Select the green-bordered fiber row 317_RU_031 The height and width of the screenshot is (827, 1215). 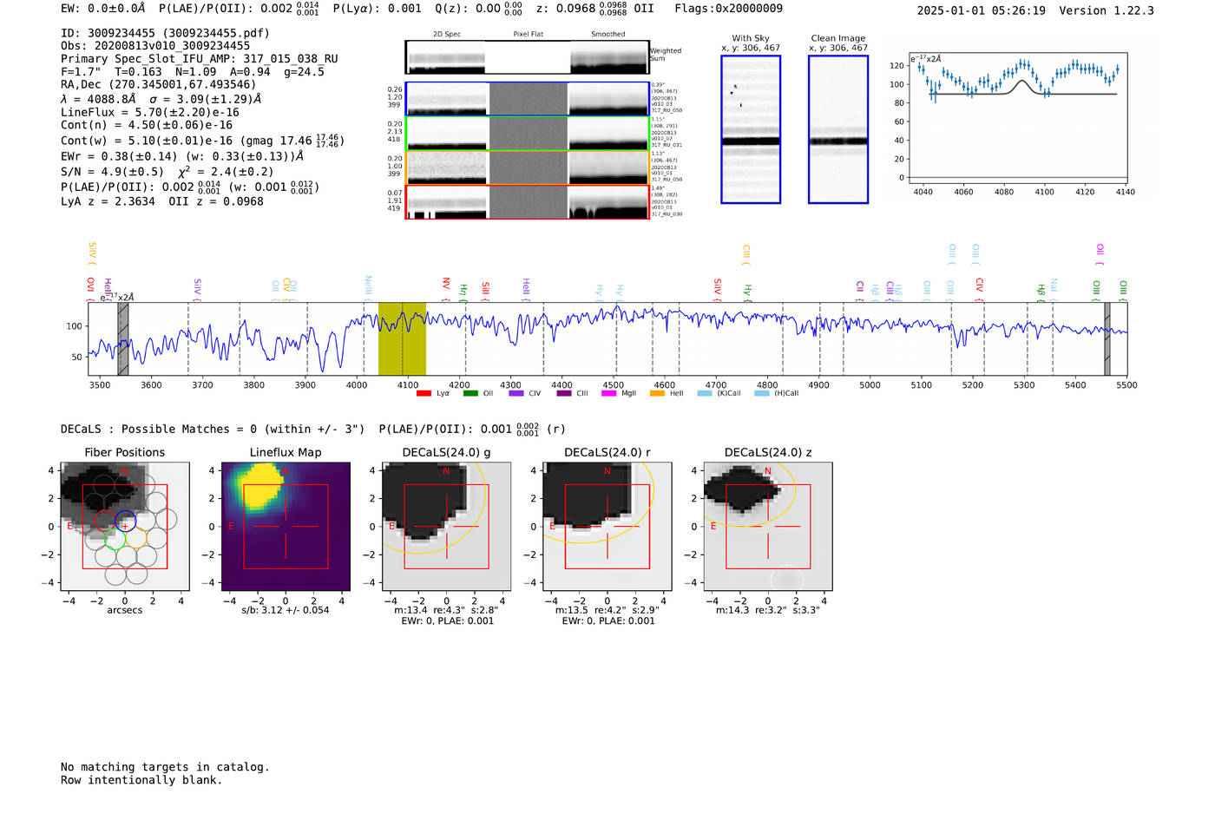pos(527,134)
